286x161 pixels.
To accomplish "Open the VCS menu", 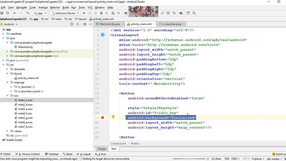I will (90, 8).
